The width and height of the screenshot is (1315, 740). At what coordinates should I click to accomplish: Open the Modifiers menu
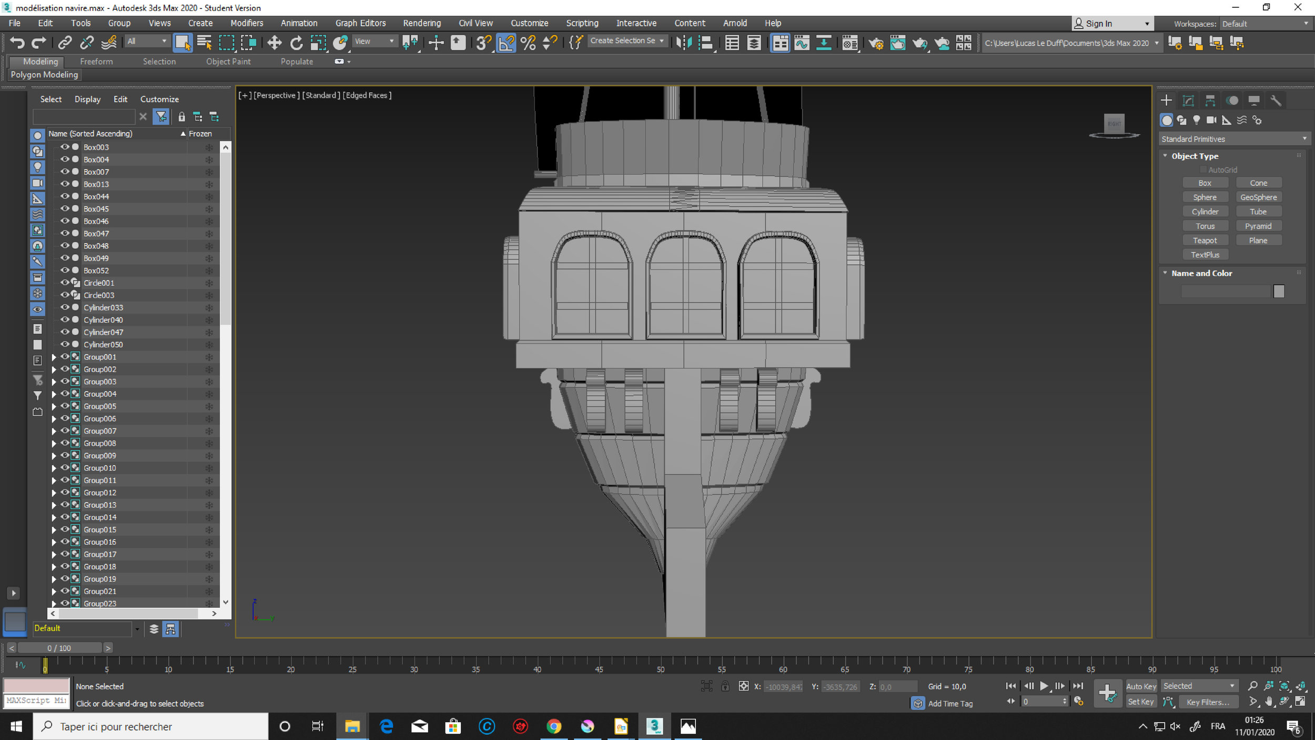click(246, 23)
